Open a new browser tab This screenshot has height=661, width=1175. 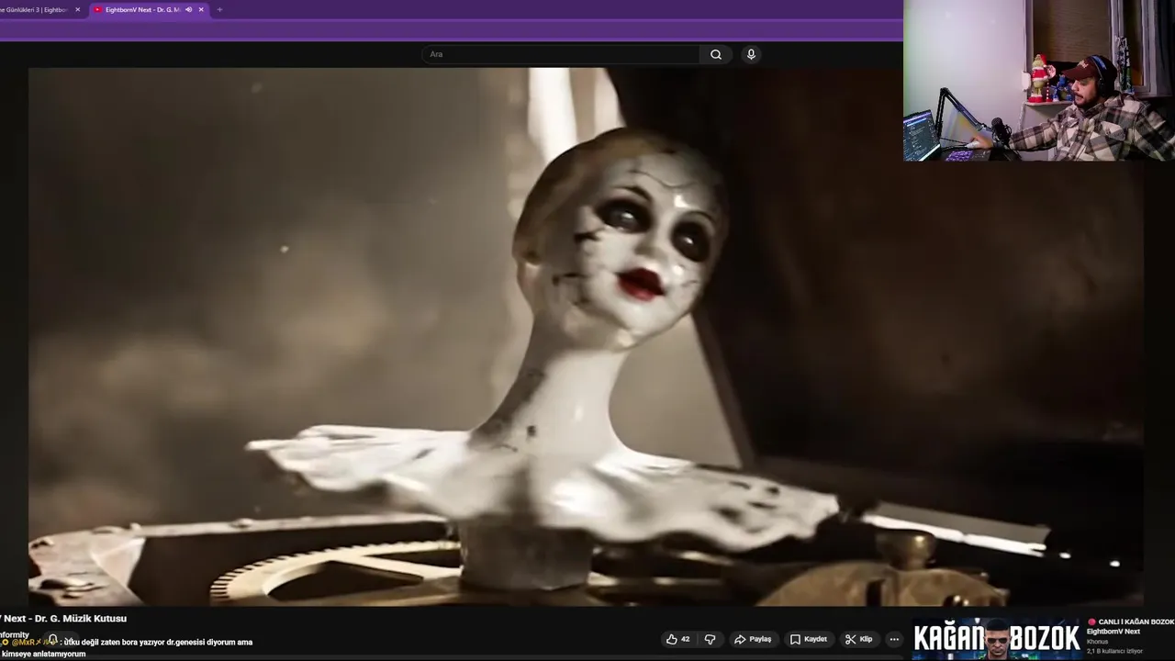click(x=219, y=10)
